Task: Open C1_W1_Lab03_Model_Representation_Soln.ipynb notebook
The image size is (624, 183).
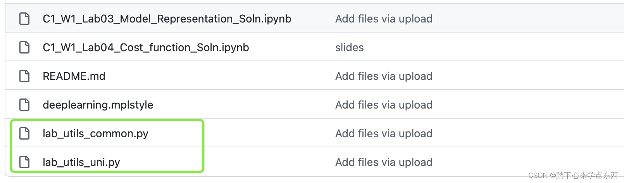Action: coord(167,19)
